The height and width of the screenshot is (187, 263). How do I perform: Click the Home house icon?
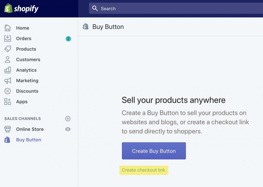point(7,28)
